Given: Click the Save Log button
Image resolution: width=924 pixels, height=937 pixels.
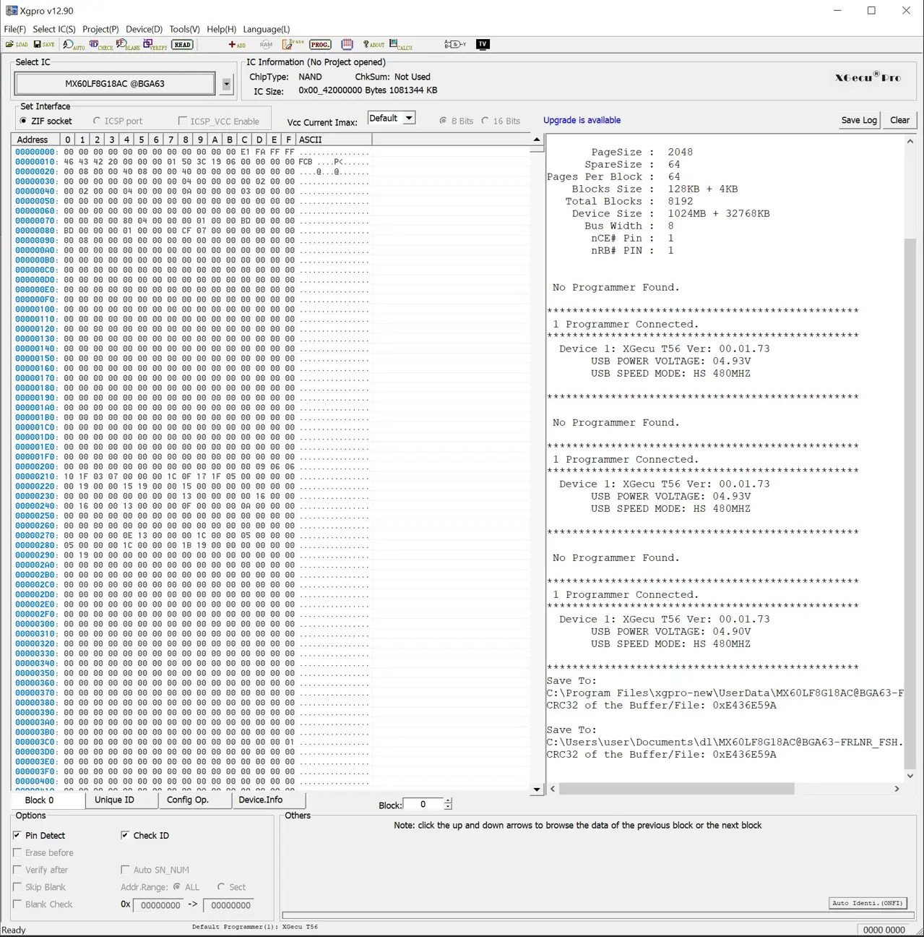Looking at the screenshot, I should pyautogui.click(x=859, y=120).
